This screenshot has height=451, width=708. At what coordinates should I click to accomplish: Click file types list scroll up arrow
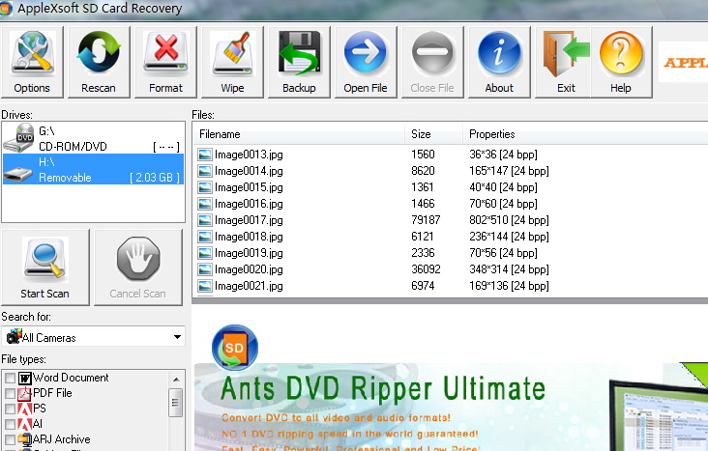pos(176,379)
